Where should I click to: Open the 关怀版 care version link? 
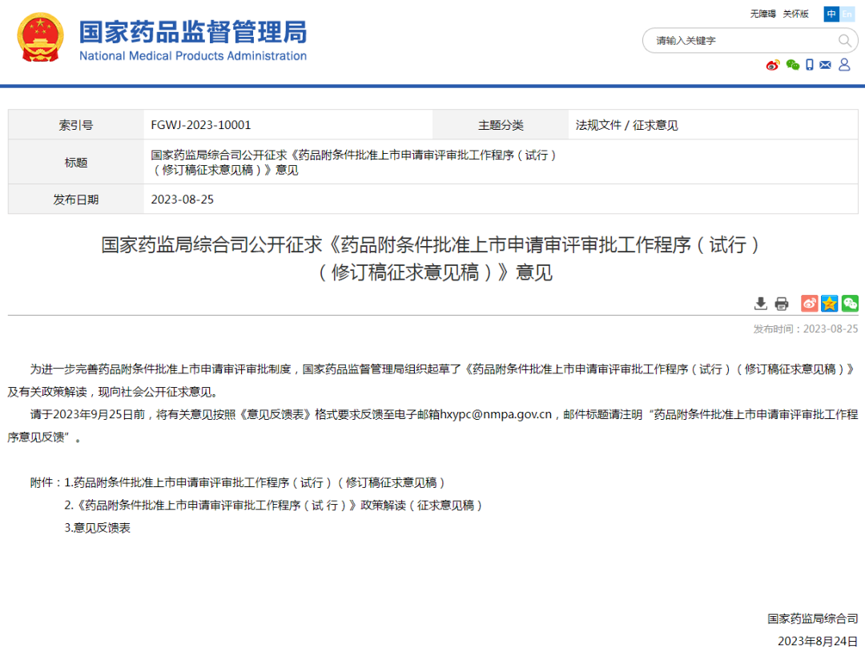[x=795, y=14]
